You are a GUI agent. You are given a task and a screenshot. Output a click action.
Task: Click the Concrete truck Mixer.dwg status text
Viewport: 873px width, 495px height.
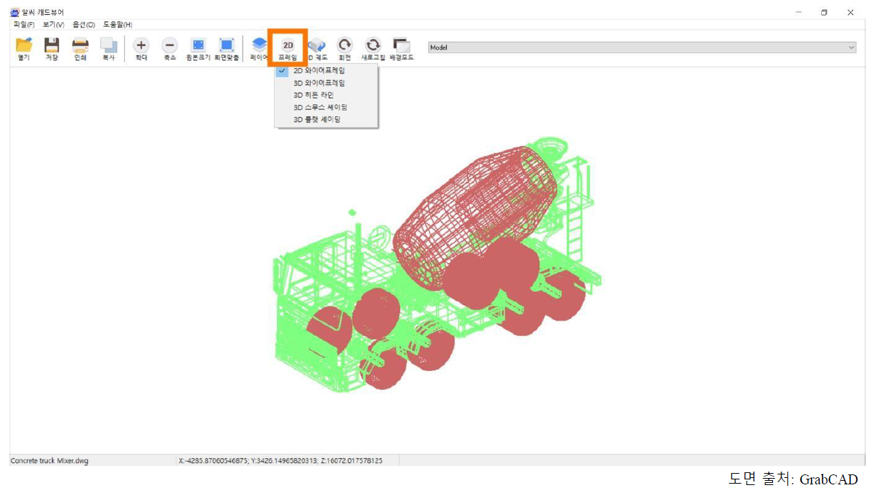pos(50,461)
